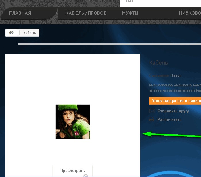Click the envelope icon beside Отправить другу

[152, 111]
